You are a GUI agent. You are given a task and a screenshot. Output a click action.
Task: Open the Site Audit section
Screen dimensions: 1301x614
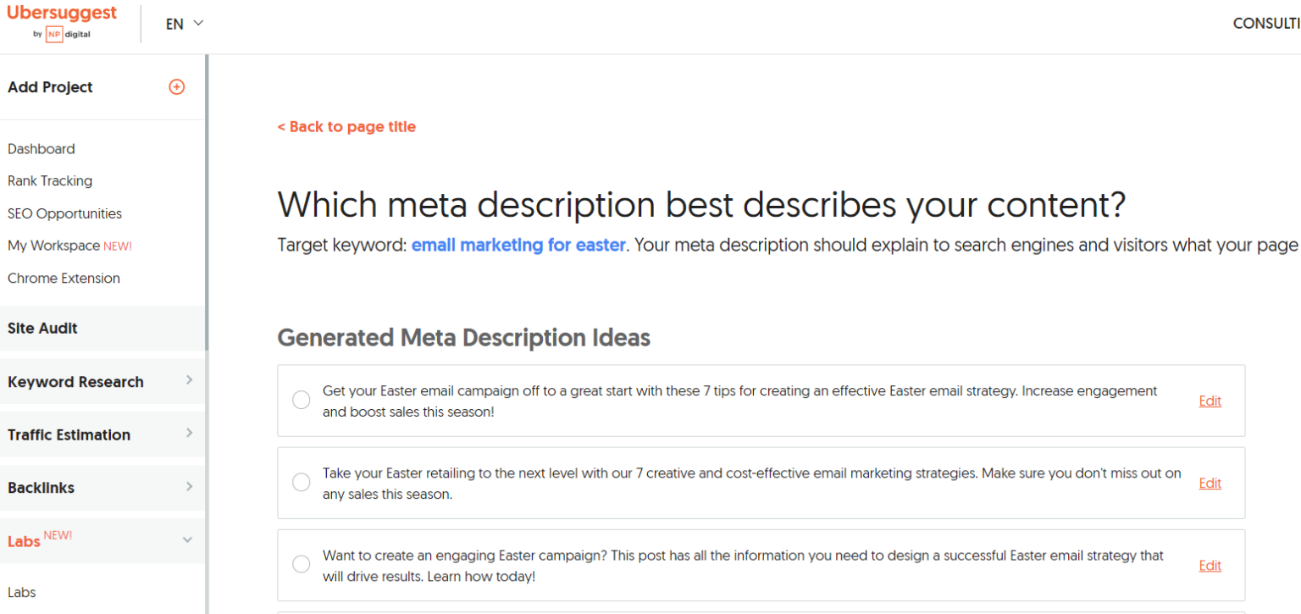(x=43, y=329)
